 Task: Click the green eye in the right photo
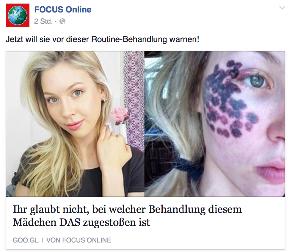[x=258, y=81]
